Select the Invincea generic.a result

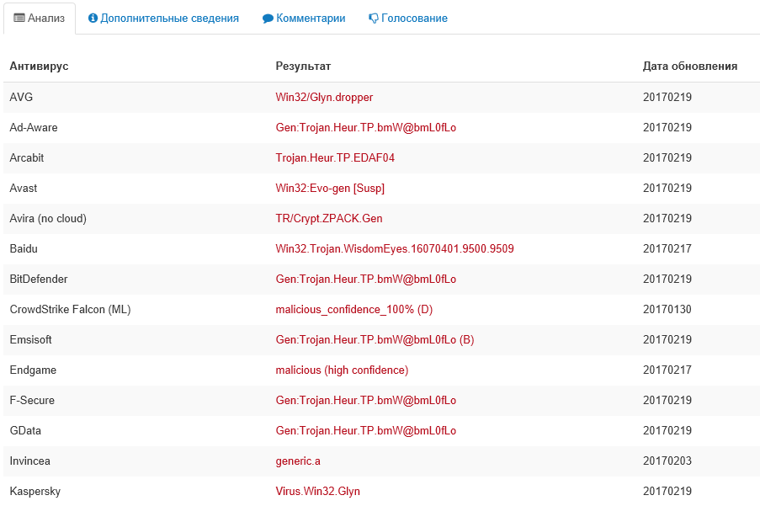click(298, 461)
